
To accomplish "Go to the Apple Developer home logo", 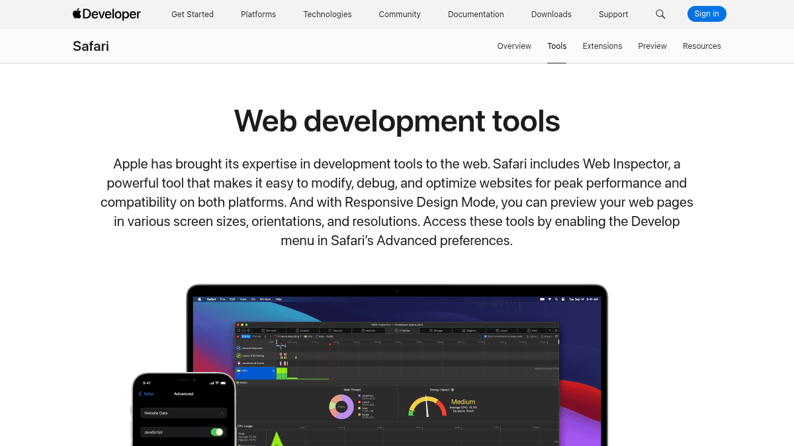I will tap(107, 14).
